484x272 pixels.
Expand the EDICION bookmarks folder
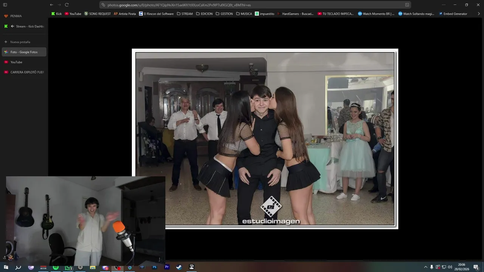(x=204, y=14)
